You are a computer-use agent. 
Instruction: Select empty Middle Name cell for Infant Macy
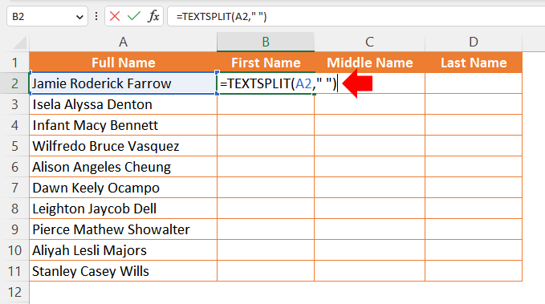369,125
